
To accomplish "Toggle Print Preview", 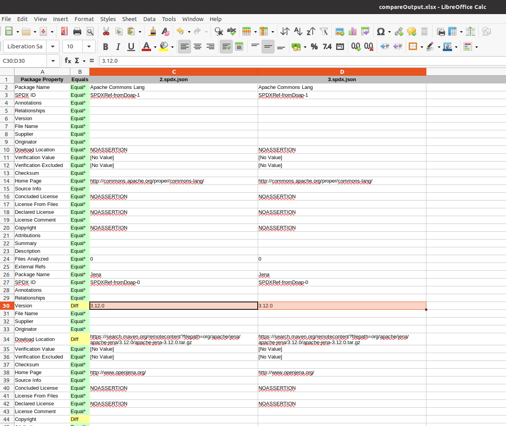I will tap(90, 32).
